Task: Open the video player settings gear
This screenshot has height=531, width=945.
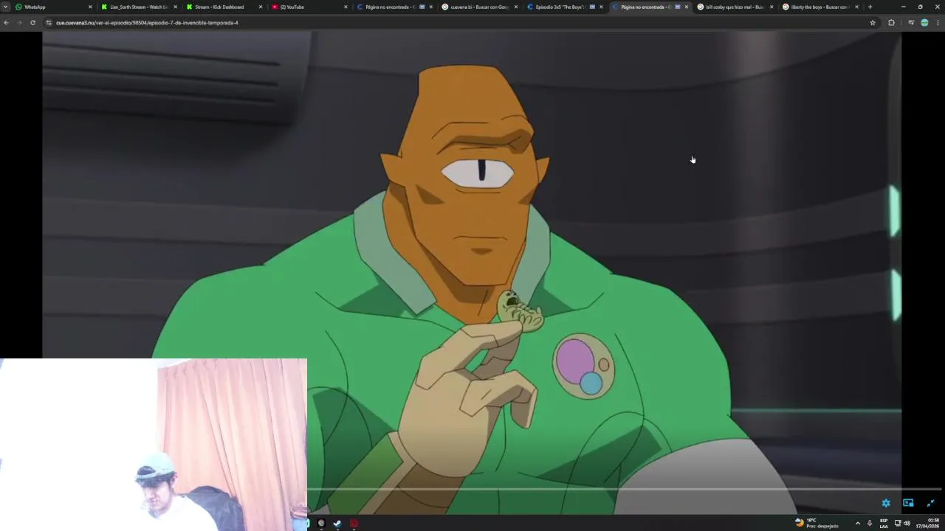Action: pos(886,503)
